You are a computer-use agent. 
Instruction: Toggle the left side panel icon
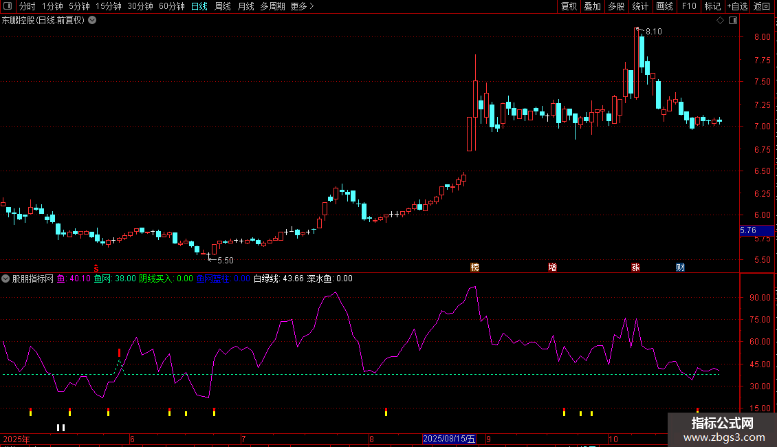click(8, 6)
